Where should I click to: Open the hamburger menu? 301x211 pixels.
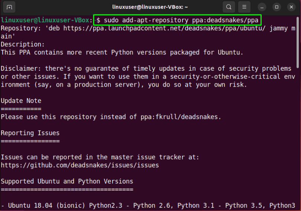click(244, 7)
